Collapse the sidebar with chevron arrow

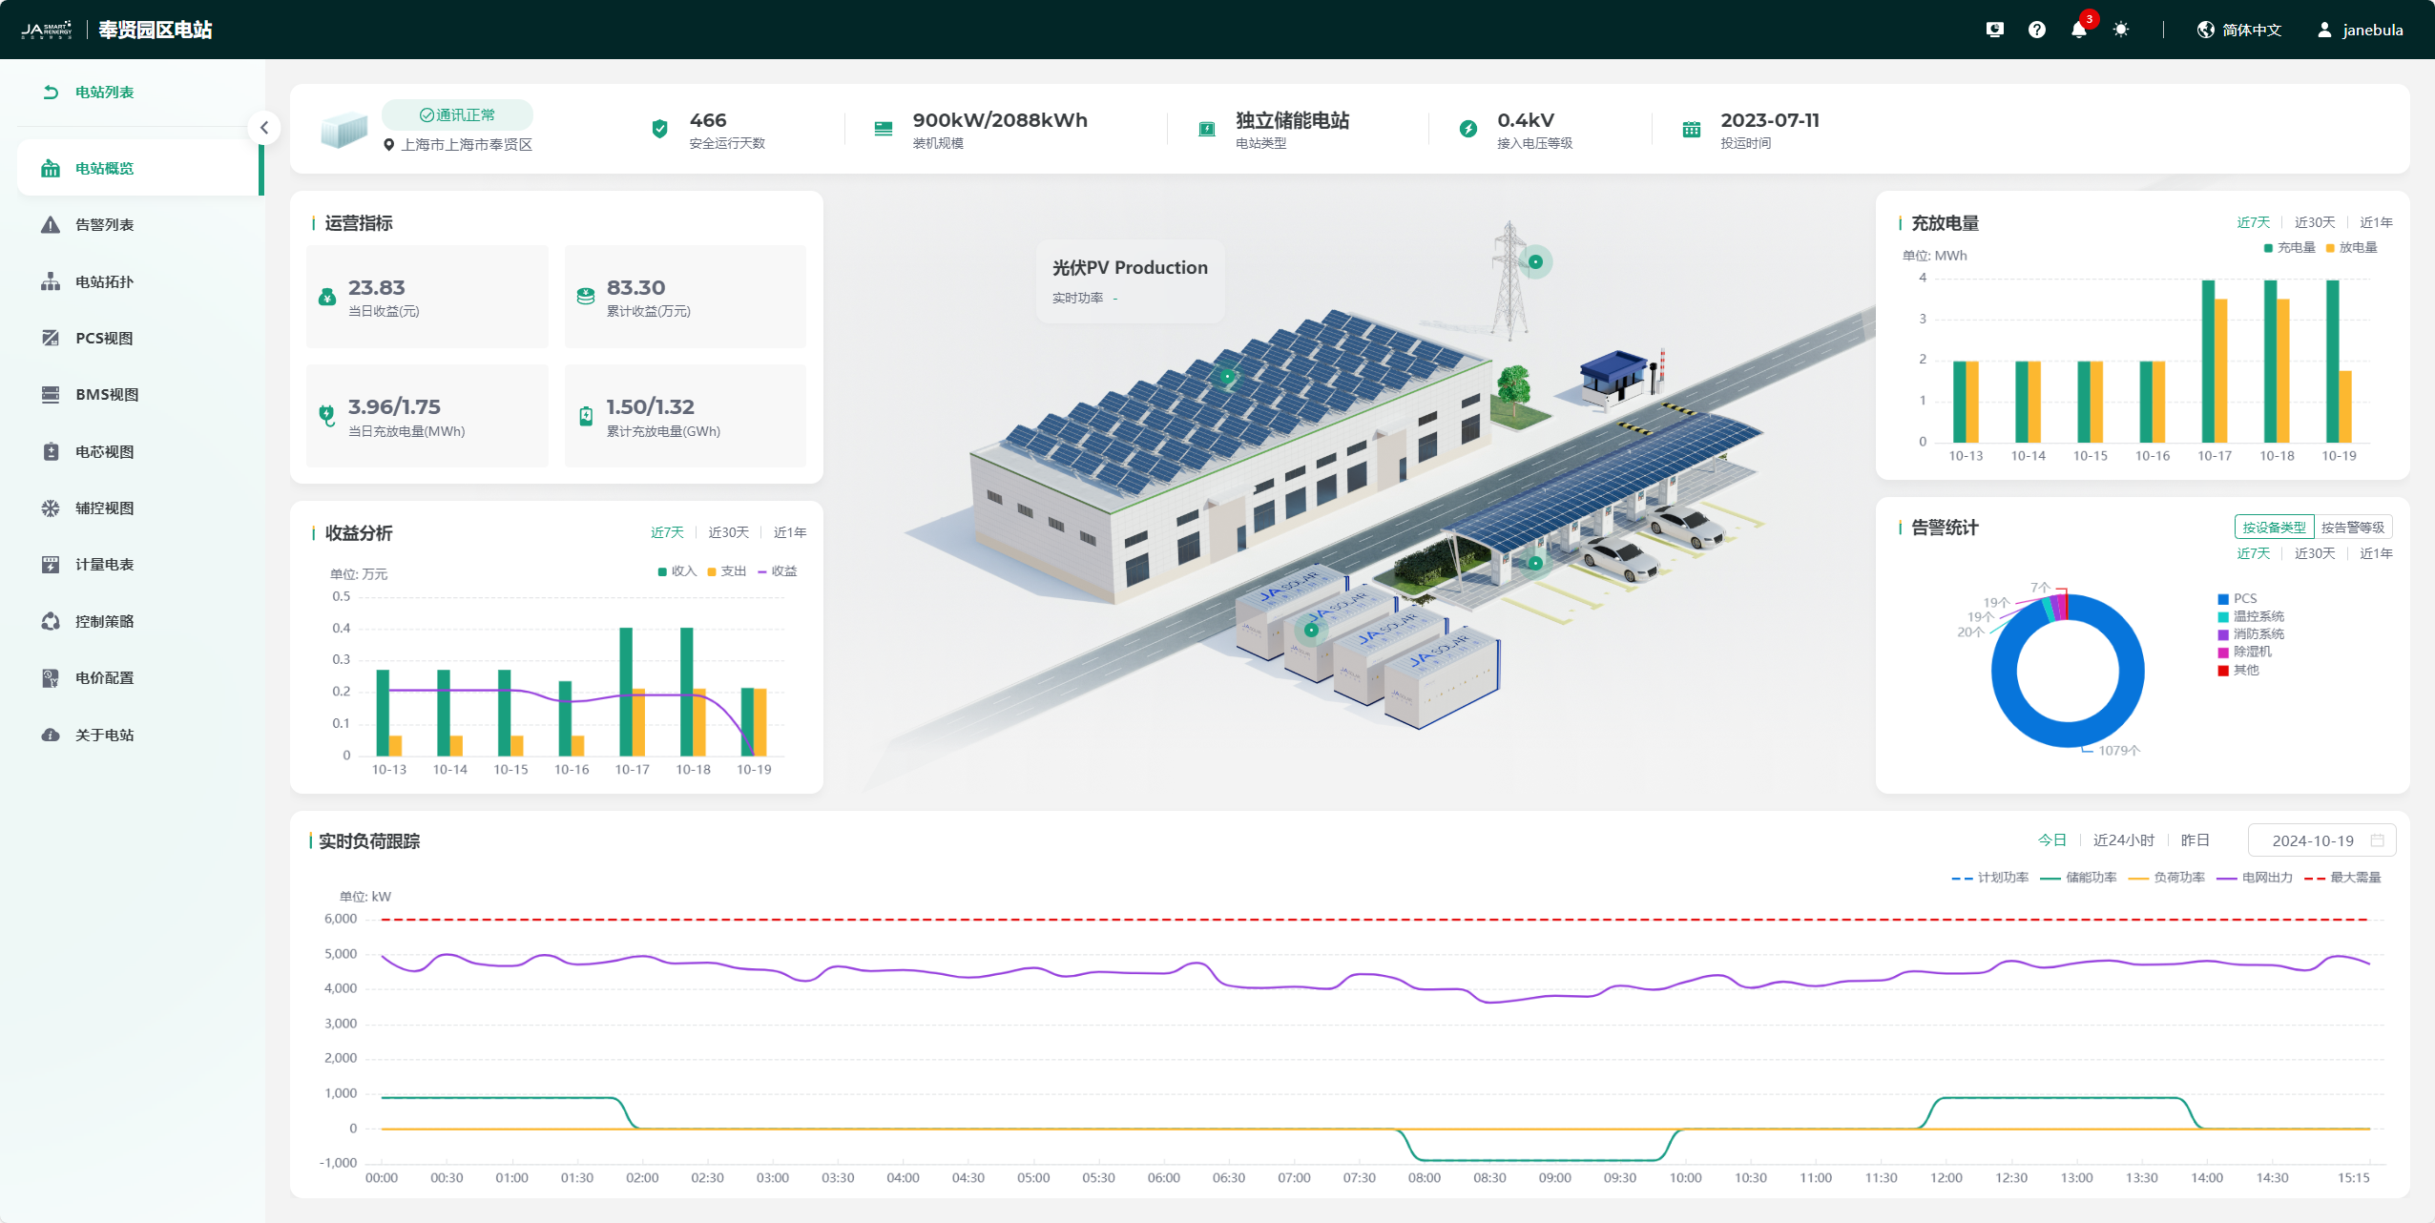tap(264, 128)
